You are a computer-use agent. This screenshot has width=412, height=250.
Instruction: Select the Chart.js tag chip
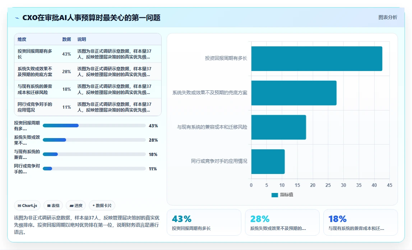27,206
